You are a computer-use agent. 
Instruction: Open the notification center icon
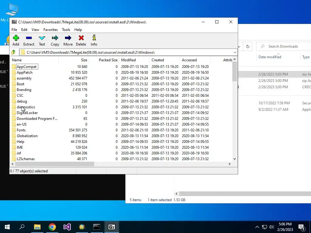click(x=301, y=227)
